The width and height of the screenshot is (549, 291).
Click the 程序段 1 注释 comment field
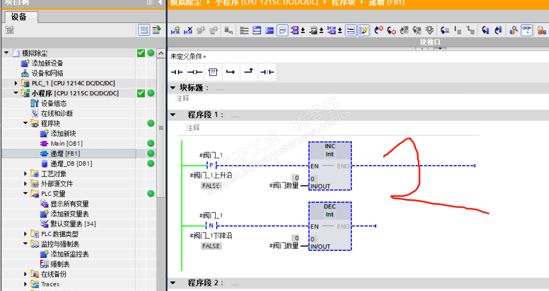[332, 128]
